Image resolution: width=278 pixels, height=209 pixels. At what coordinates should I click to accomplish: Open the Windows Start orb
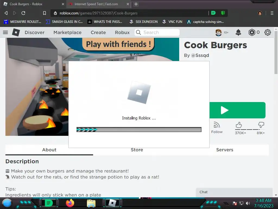(7, 203)
